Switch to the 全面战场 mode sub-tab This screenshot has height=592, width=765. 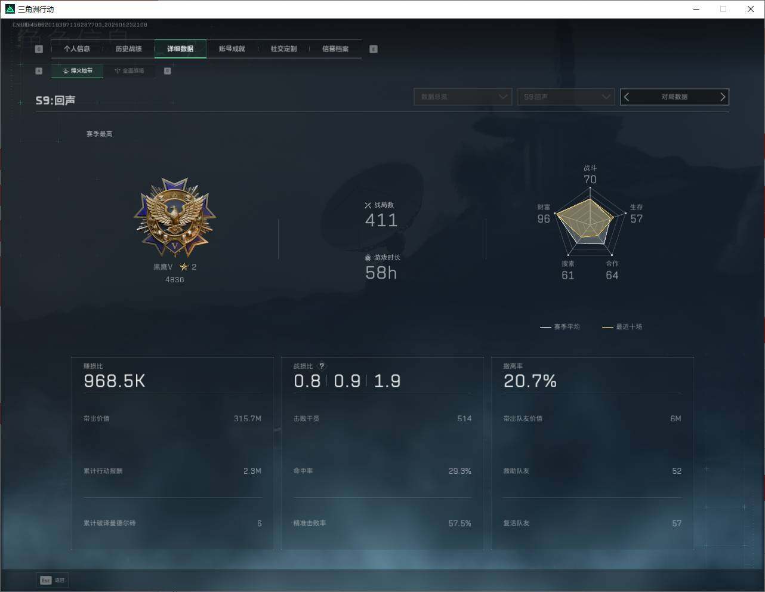(129, 71)
